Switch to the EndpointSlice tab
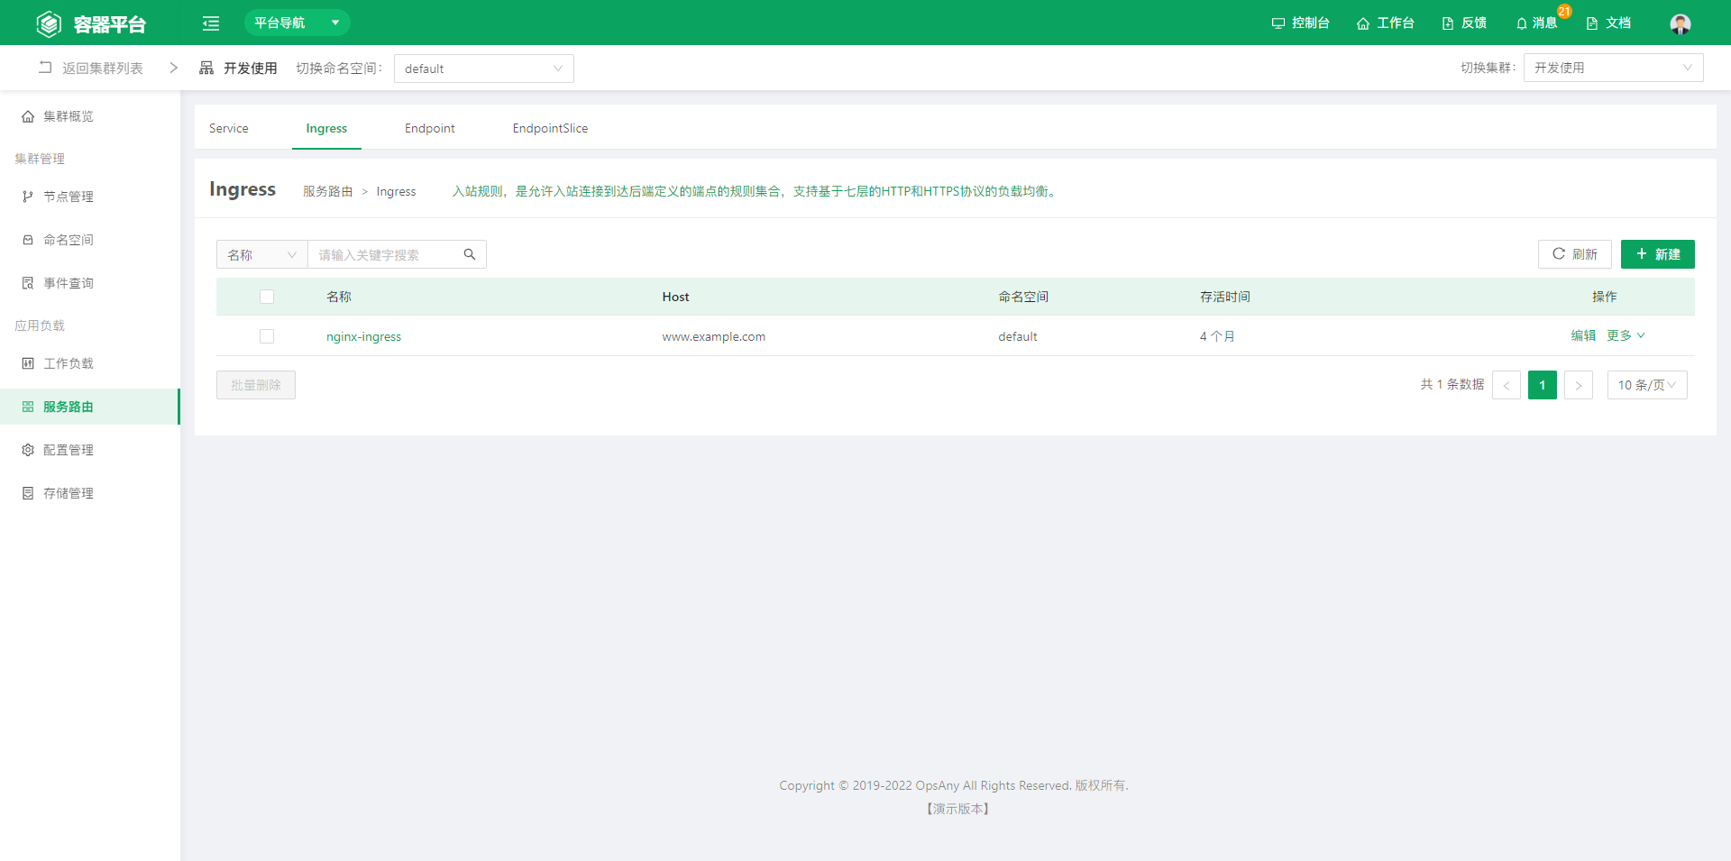 click(x=550, y=128)
